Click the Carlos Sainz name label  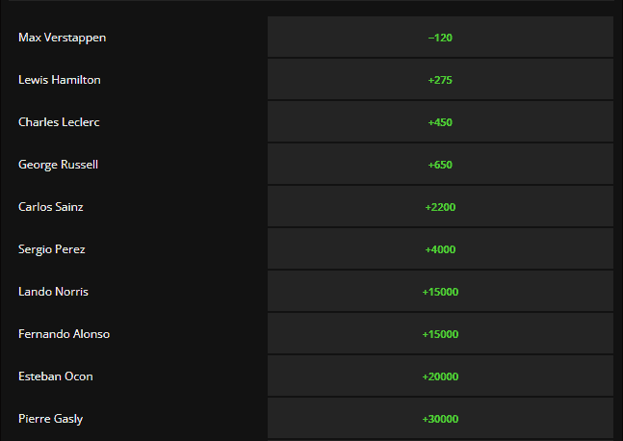coord(51,207)
